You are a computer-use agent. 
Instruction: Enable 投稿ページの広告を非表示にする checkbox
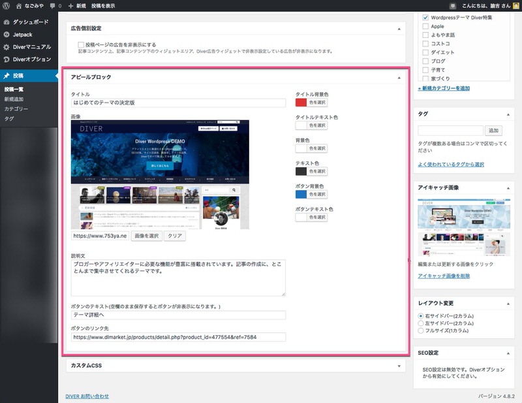[x=80, y=44]
